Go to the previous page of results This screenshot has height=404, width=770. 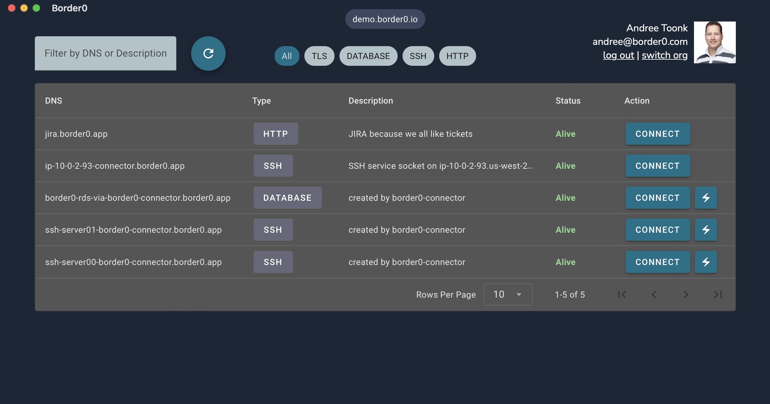coord(654,295)
